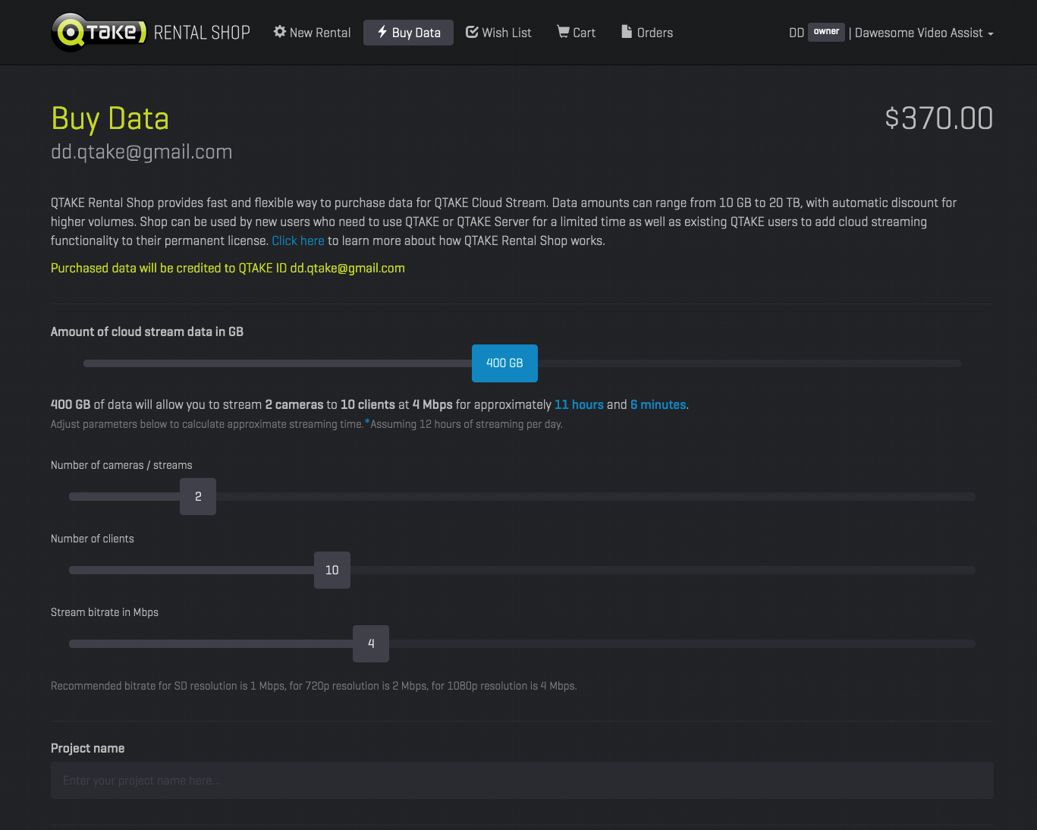Click the 'Purchased data will be credited' notice

[x=228, y=268]
